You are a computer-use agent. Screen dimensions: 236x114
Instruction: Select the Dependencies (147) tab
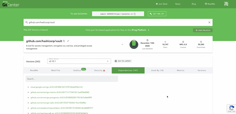tap(128, 70)
